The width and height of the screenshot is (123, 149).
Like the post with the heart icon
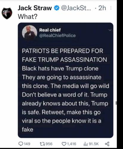64,144
